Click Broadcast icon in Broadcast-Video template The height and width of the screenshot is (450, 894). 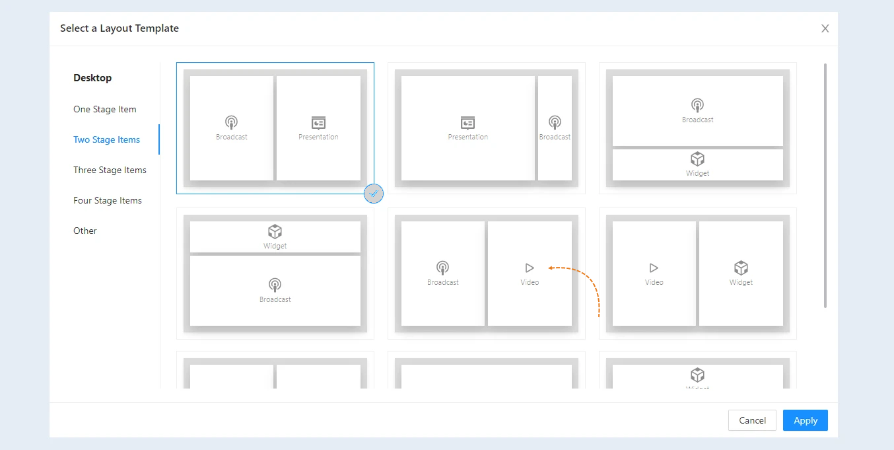click(442, 268)
